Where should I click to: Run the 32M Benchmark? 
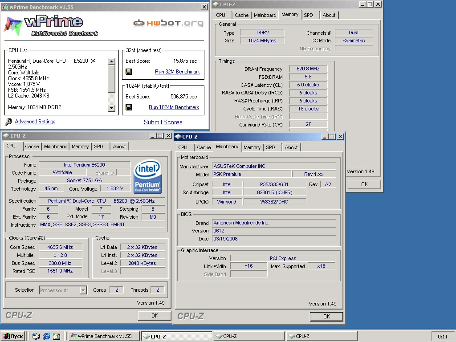tap(177, 72)
